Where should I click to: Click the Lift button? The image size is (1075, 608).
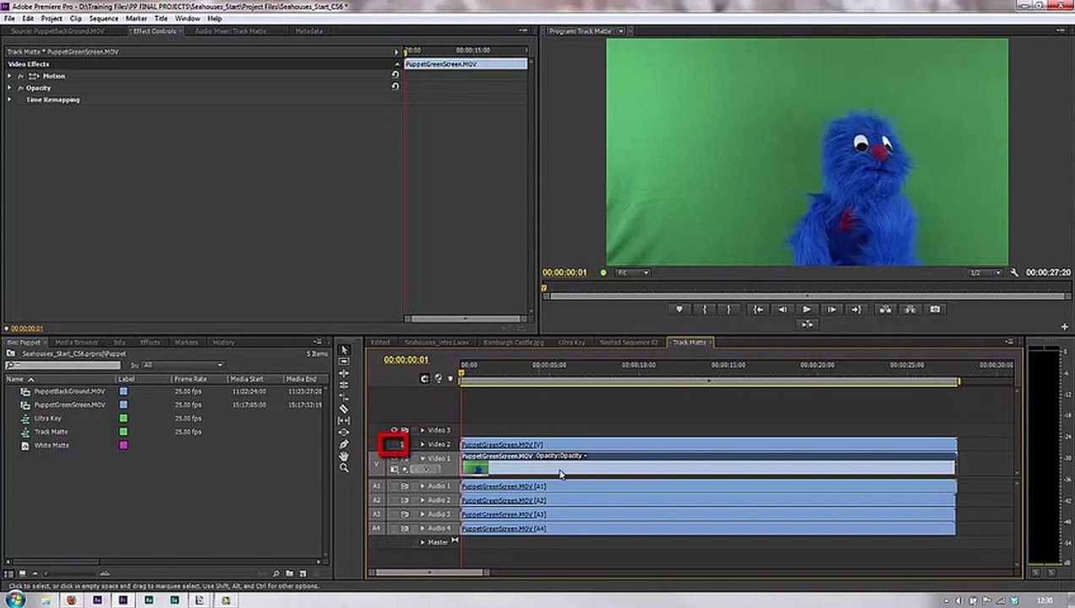tap(885, 309)
